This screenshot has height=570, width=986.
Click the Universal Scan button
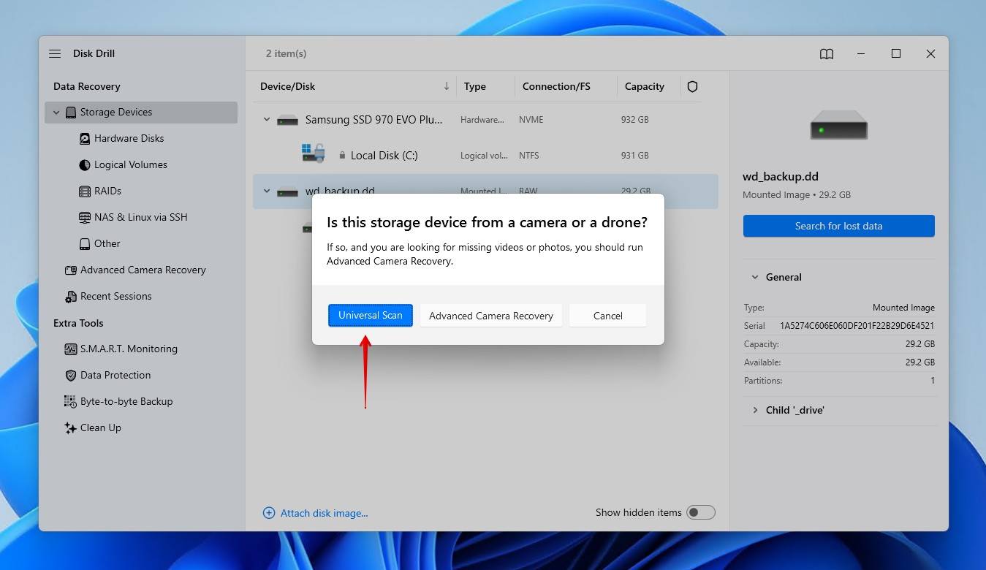tap(370, 316)
